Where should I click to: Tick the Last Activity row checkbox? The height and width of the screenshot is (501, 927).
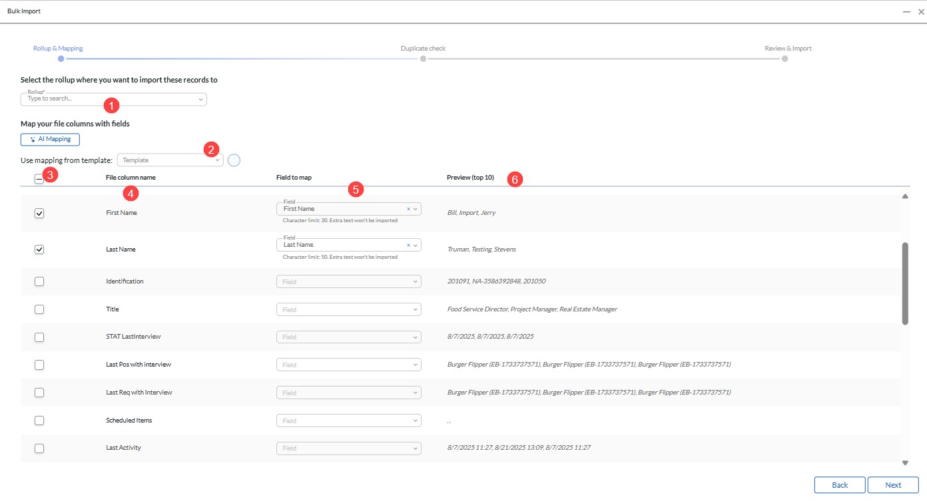coord(39,448)
